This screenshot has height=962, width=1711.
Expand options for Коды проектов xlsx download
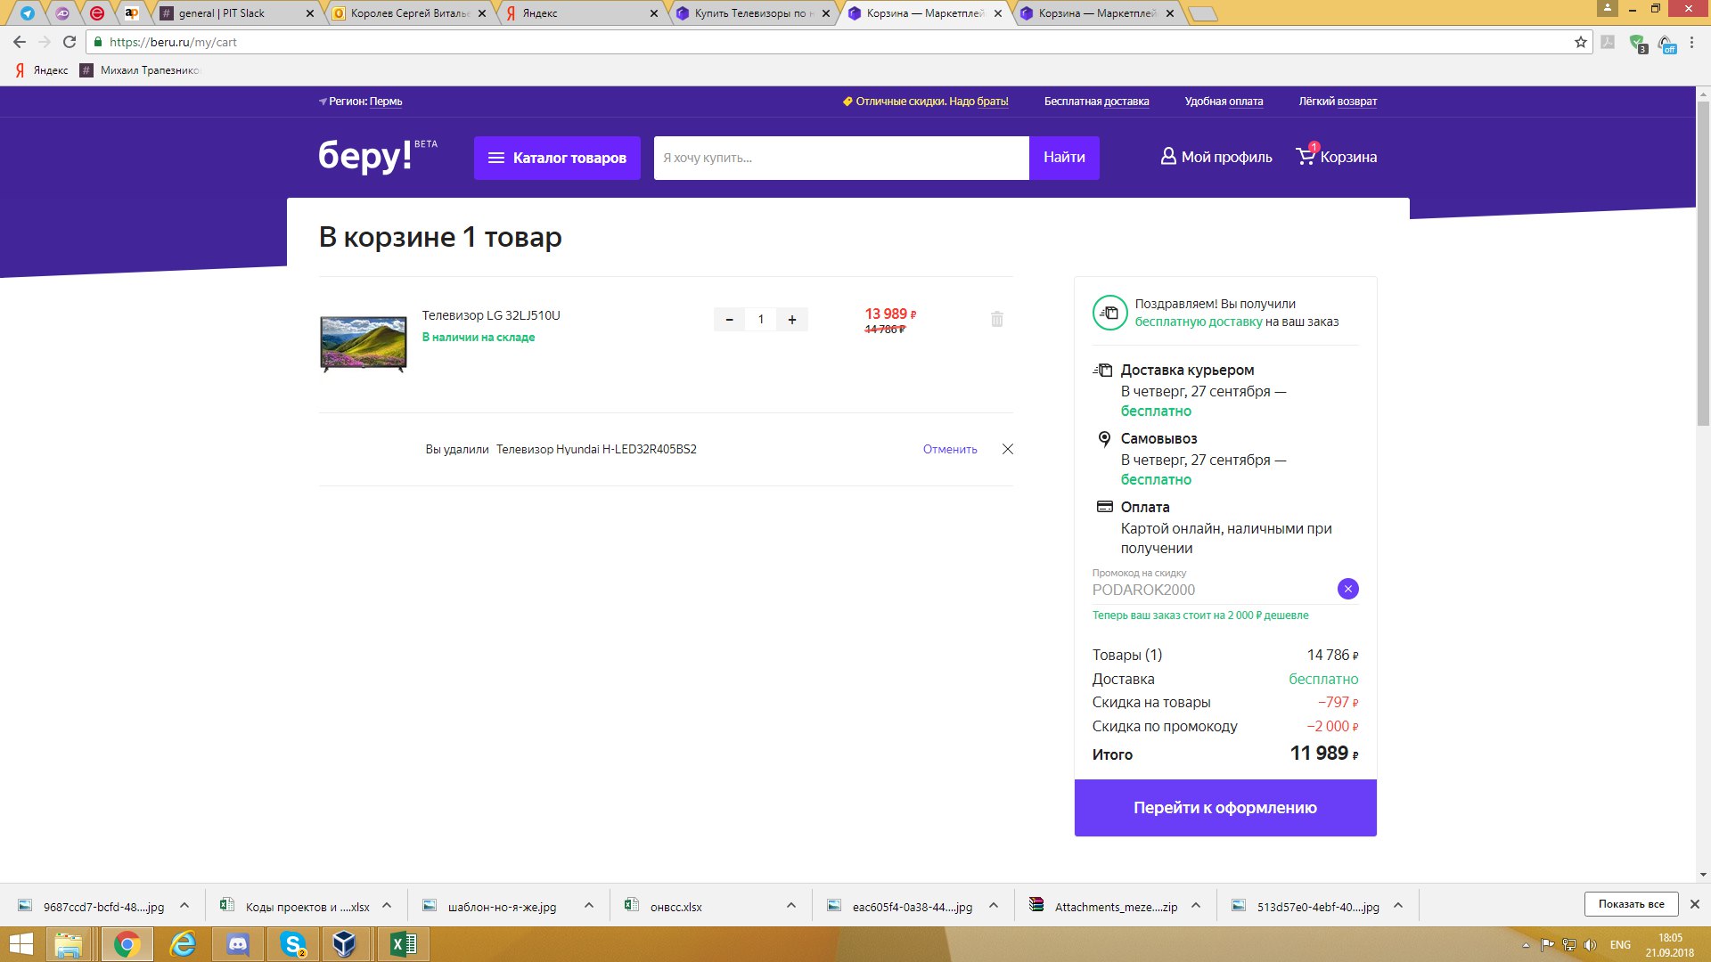coord(387,906)
